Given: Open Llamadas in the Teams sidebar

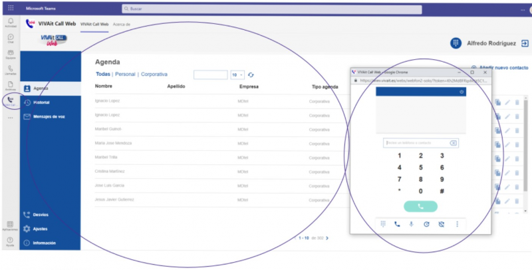Looking at the screenshot, I should 11,70.
